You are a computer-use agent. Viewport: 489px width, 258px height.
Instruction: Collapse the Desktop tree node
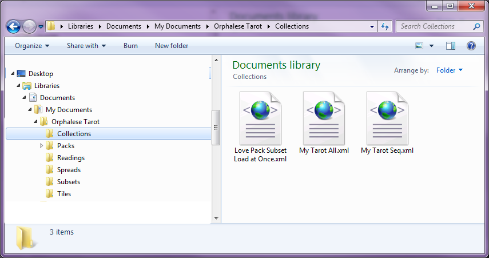[13, 74]
